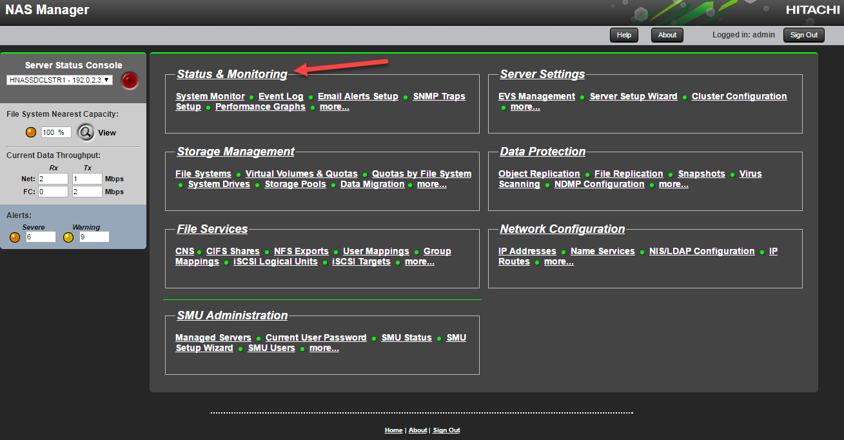Open CIFS Shares link

tap(233, 251)
